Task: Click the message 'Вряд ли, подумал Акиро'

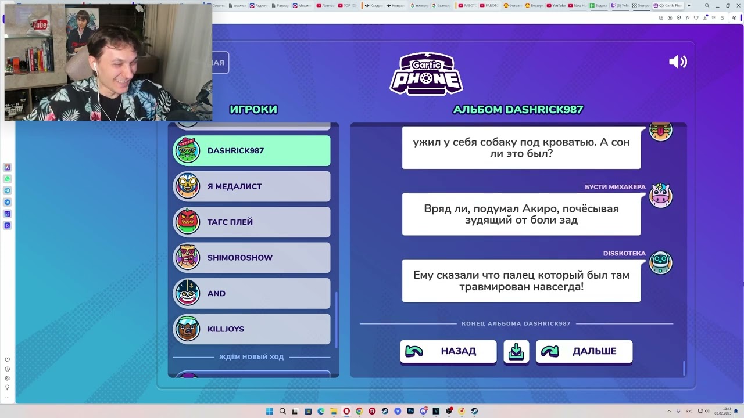Action: pos(521,214)
